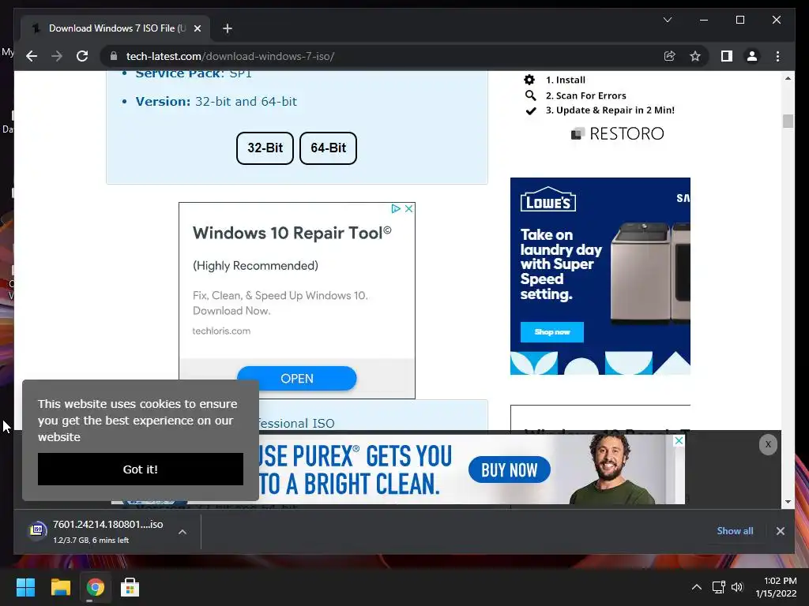Open File Explorer from taskbar
This screenshot has width=809, height=606.
(x=60, y=587)
